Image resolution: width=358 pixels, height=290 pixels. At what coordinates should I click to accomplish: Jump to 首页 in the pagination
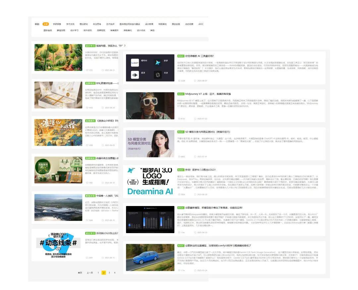pos(80,273)
